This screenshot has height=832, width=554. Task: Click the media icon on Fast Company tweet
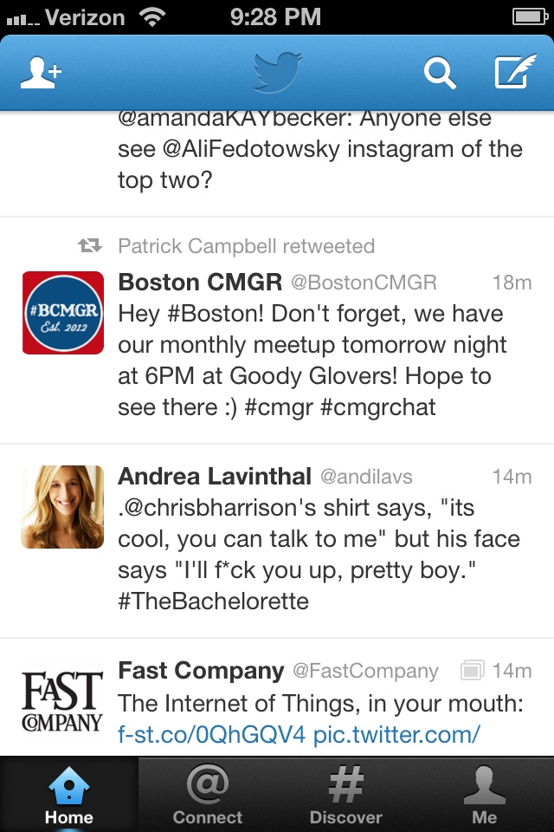coord(472,671)
